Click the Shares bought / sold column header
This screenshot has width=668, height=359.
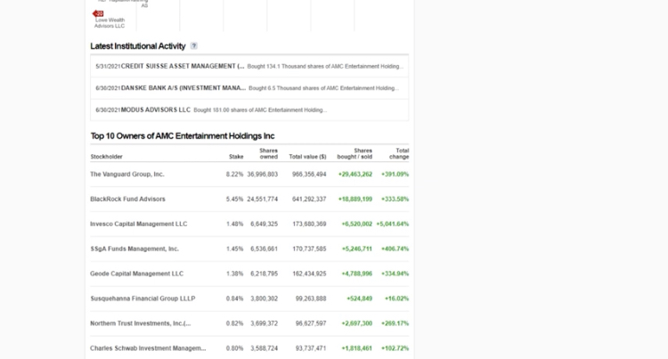coord(354,154)
